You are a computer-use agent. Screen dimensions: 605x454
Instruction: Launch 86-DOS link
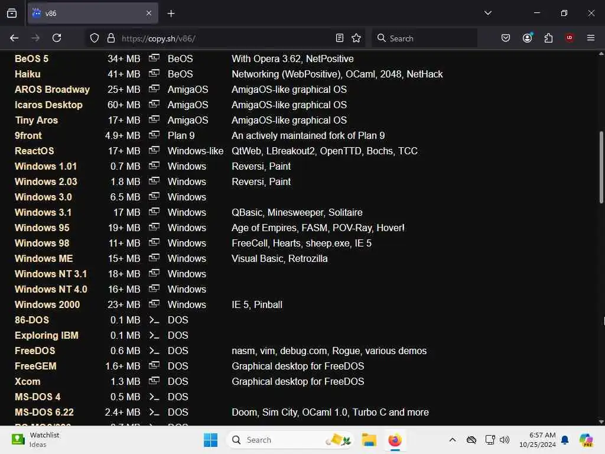32,320
